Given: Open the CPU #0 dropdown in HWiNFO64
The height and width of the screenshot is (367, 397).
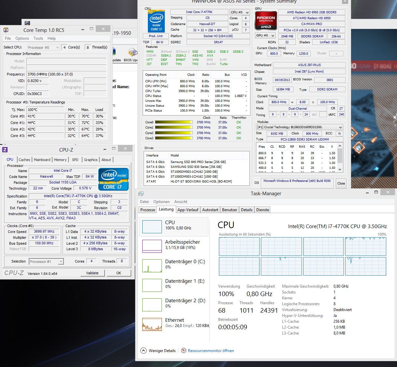Looking at the screenshot, I should pyautogui.click(x=240, y=12).
